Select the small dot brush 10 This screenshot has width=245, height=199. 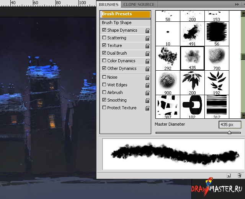click(168, 34)
